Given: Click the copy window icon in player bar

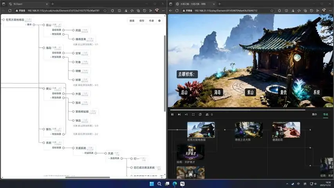Looking at the screenshot, I should [200, 114].
